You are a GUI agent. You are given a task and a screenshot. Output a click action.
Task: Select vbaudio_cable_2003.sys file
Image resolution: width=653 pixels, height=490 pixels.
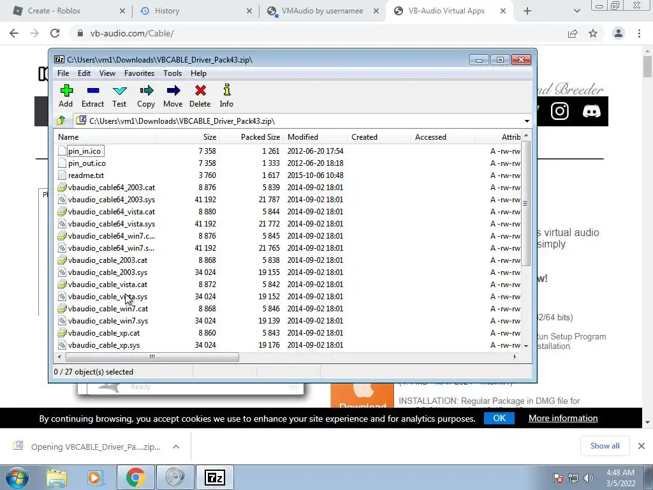coord(108,272)
